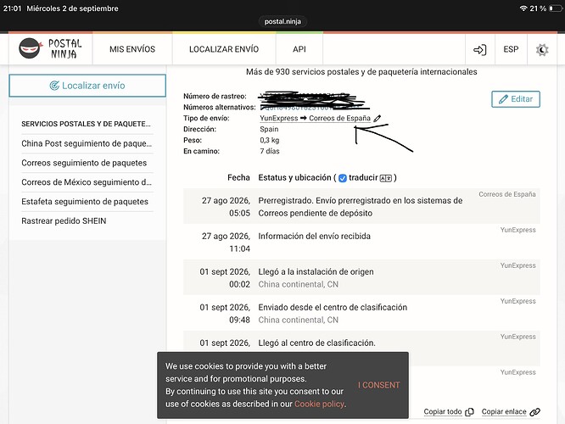Click 'Llegó al centro de clasificación.' row

click(x=361, y=348)
